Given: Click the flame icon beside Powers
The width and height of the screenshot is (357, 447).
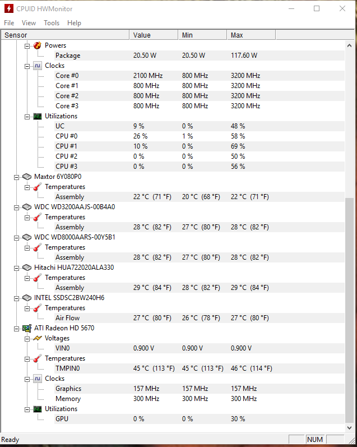Looking at the screenshot, I should [x=38, y=45].
